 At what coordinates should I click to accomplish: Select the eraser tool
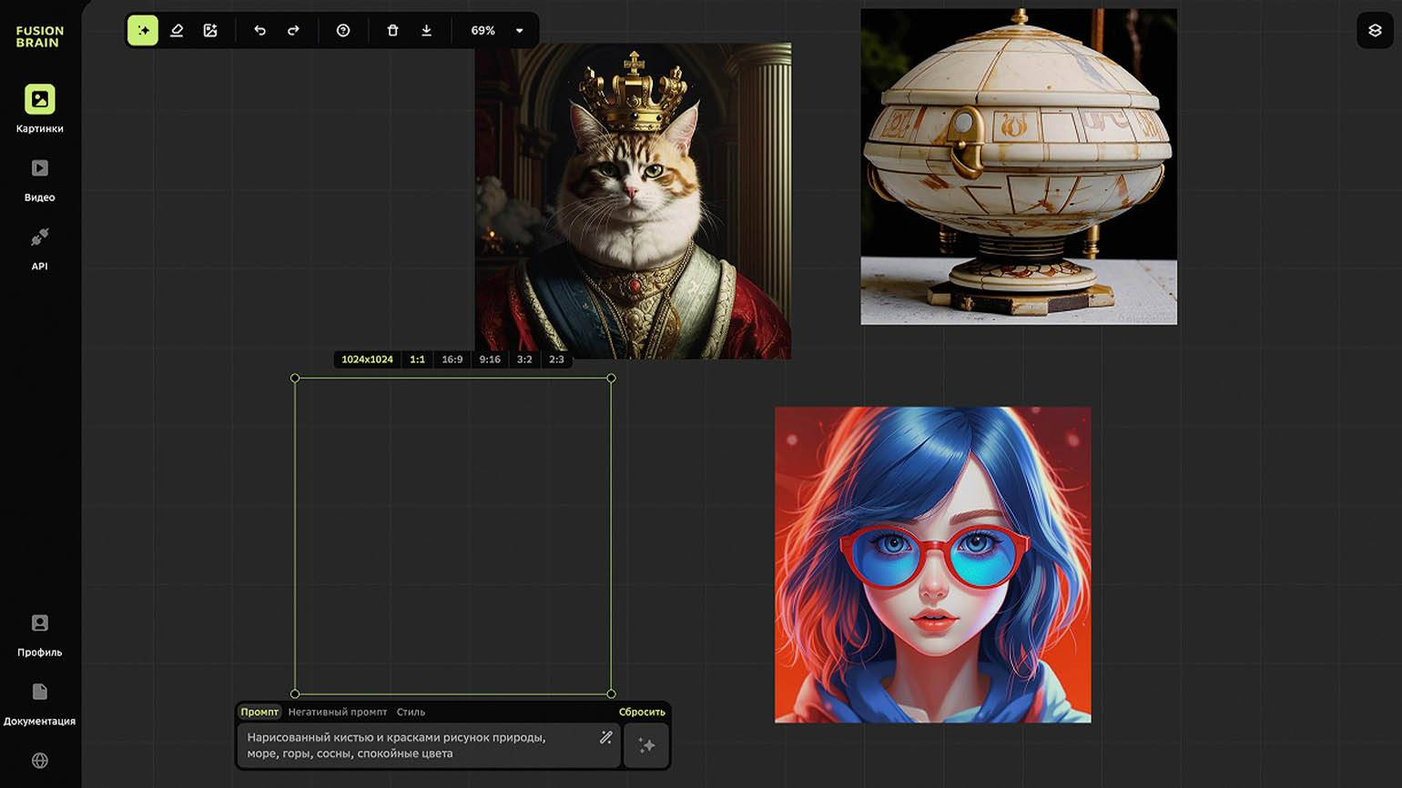click(x=177, y=31)
